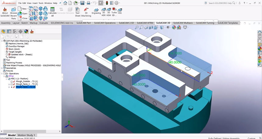Switch to SolidCAM 2.5D tab
Image resolution: width=262 pixels, height=139 pixels.
point(126,23)
